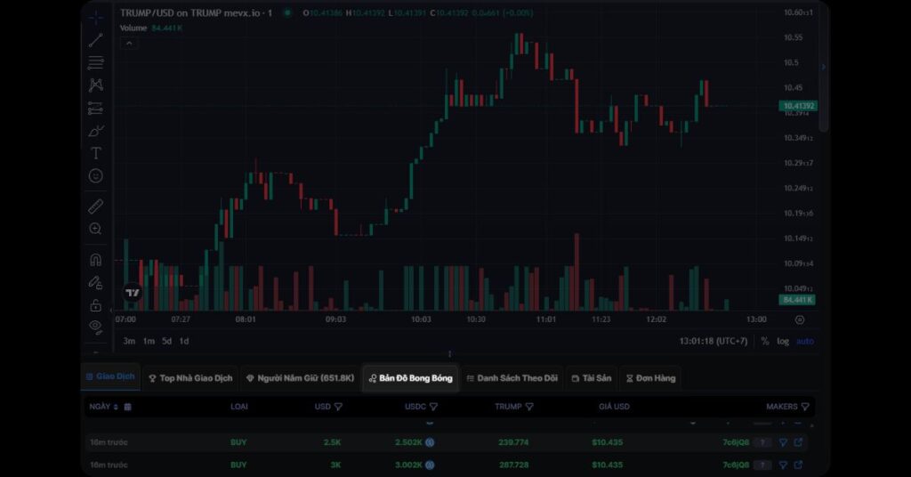This screenshot has height=477, width=911.
Task: Select the Text tool
Action: (x=96, y=153)
